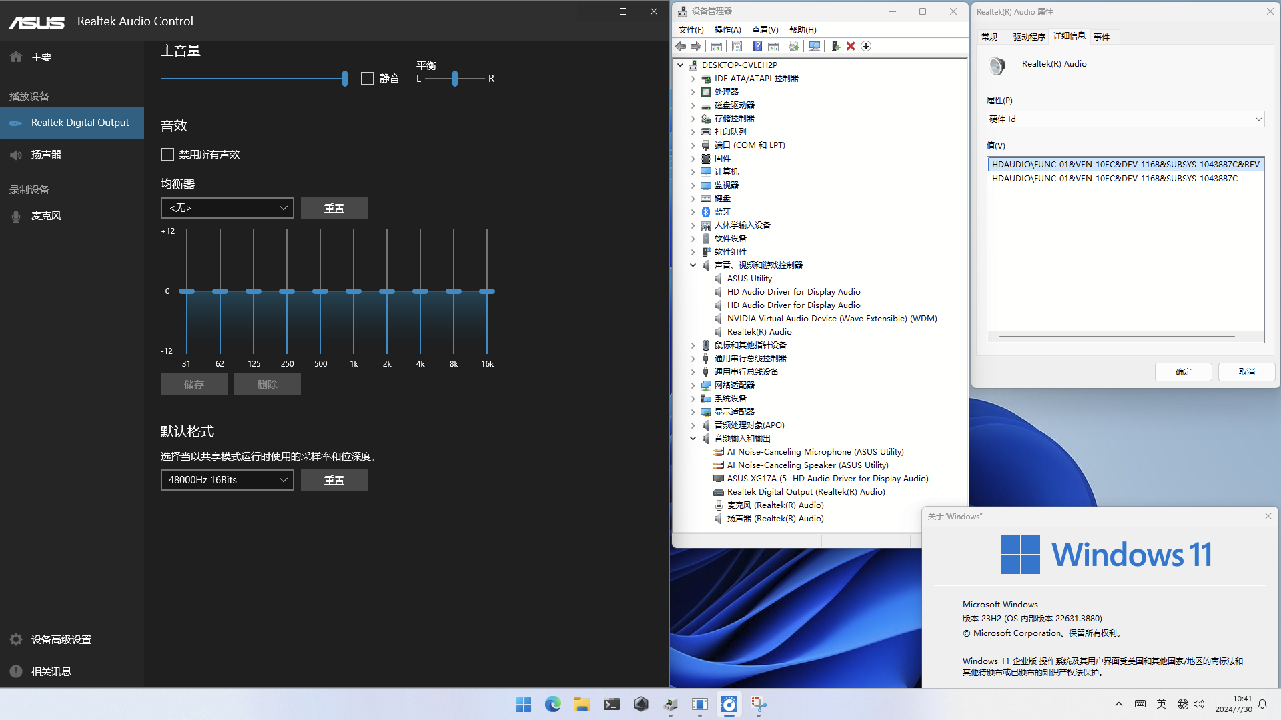Image resolution: width=1281 pixels, height=720 pixels.
Task: Open the 48000Hz 16Bits default format dropdown
Action: coord(227,479)
